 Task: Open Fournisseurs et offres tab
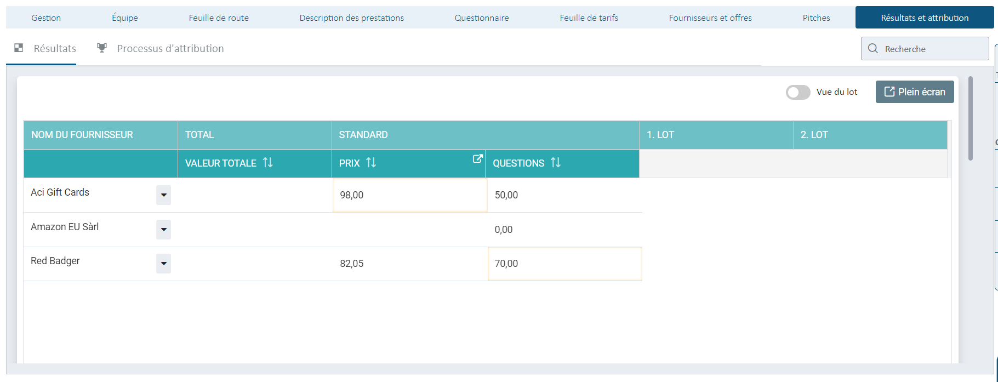[710, 18]
